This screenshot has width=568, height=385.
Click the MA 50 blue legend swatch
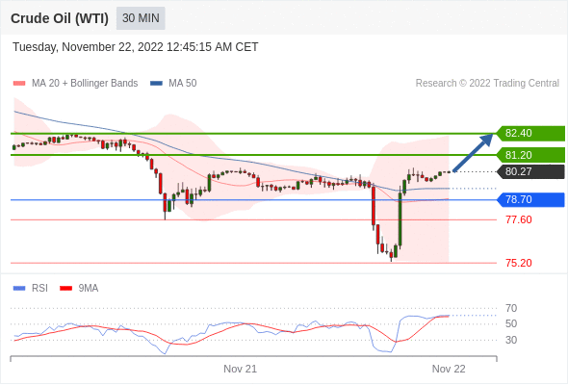(156, 84)
